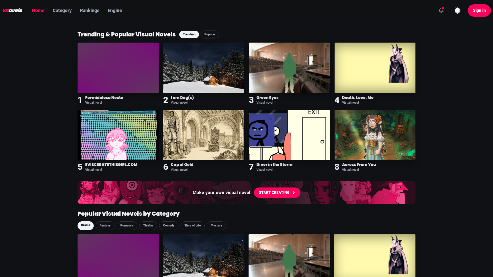Click the START CREATING button
Image resolution: width=493 pixels, height=277 pixels.
[277, 193]
